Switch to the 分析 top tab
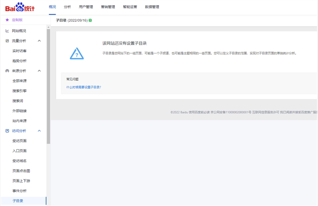 point(67,7)
